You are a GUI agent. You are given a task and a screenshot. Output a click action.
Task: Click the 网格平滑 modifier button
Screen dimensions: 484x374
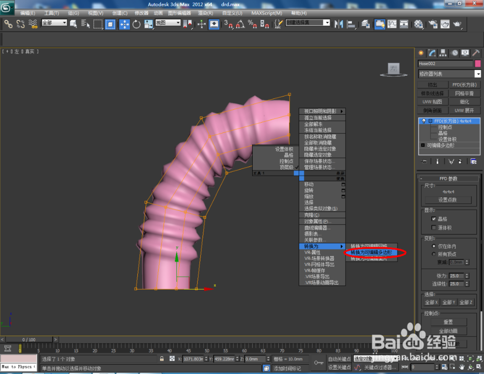(465, 93)
